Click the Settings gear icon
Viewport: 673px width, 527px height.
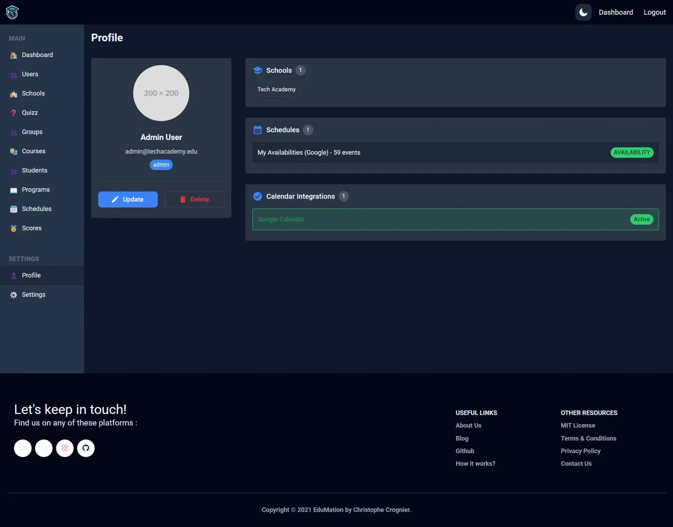(13, 295)
